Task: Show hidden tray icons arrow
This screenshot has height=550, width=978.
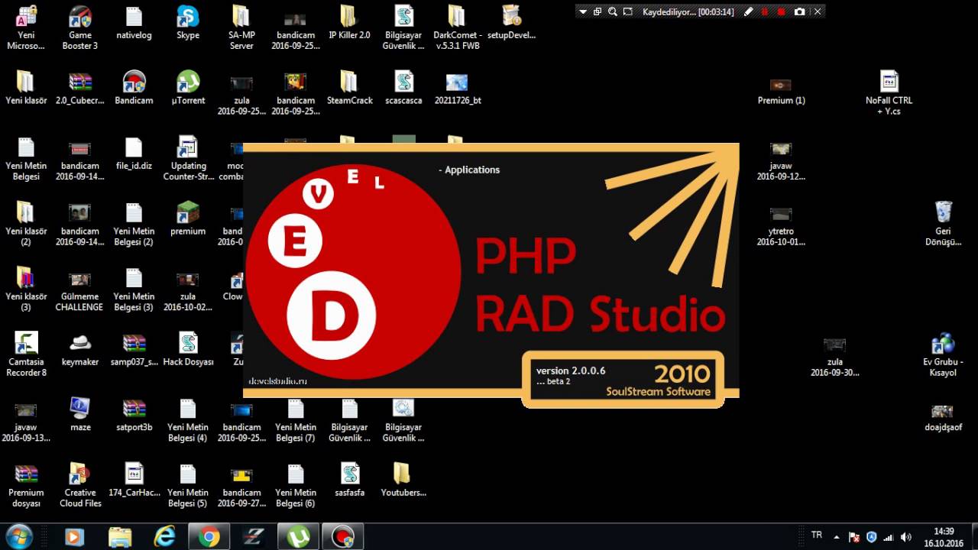Action: tap(837, 537)
